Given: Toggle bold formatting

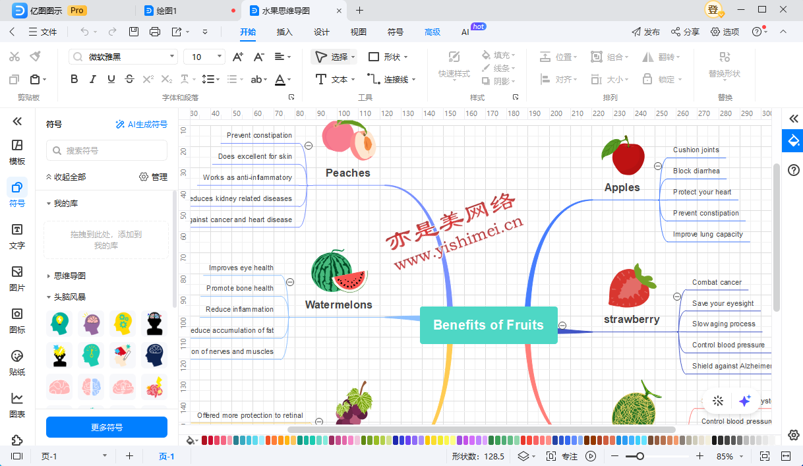Looking at the screenshot, I should pos(74,79).
